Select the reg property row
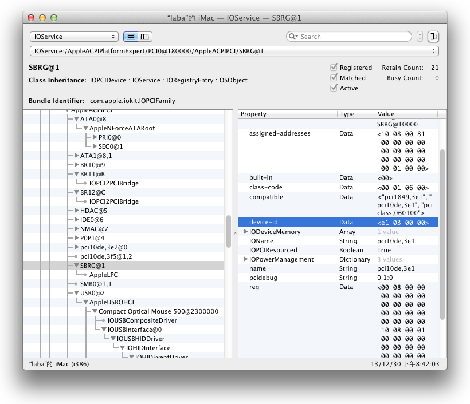470x404 pixels. pyautogui.click(x=338, y=320)
